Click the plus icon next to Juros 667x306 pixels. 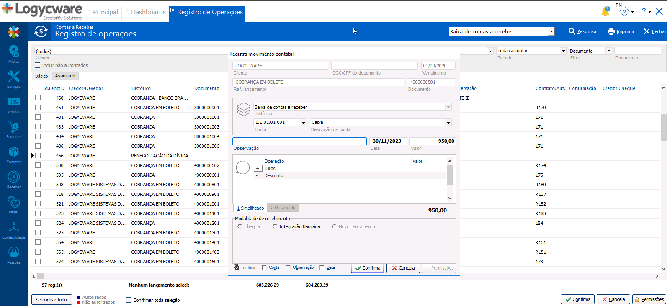pos(258,168)
